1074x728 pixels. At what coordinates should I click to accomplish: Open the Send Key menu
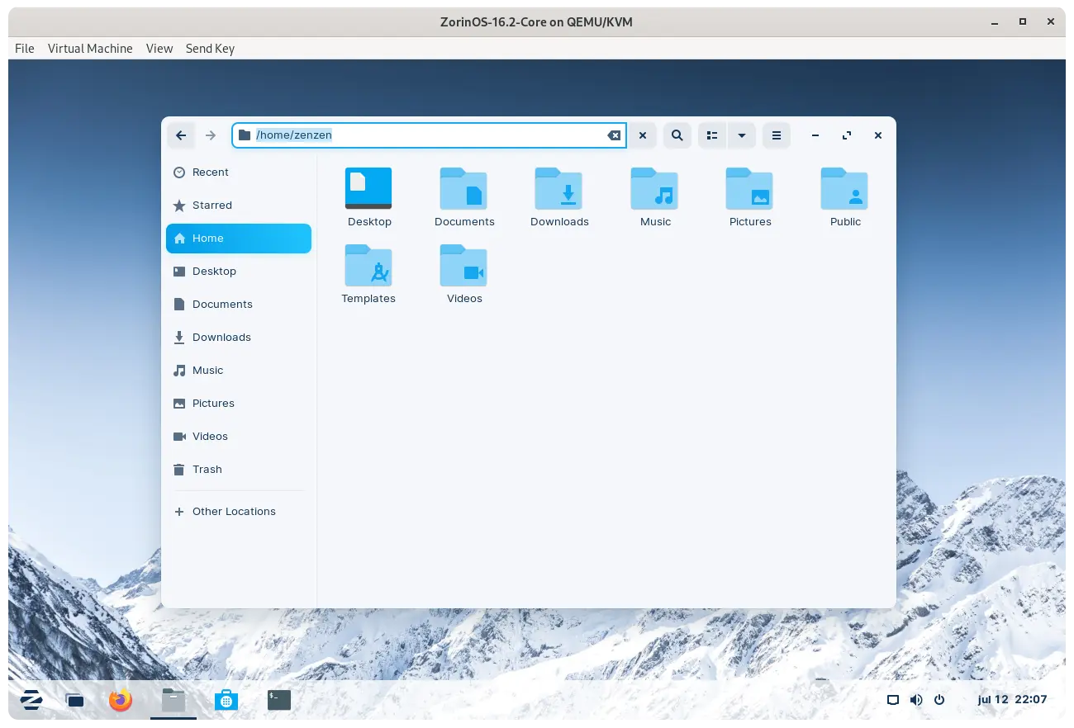coord(210,49)
